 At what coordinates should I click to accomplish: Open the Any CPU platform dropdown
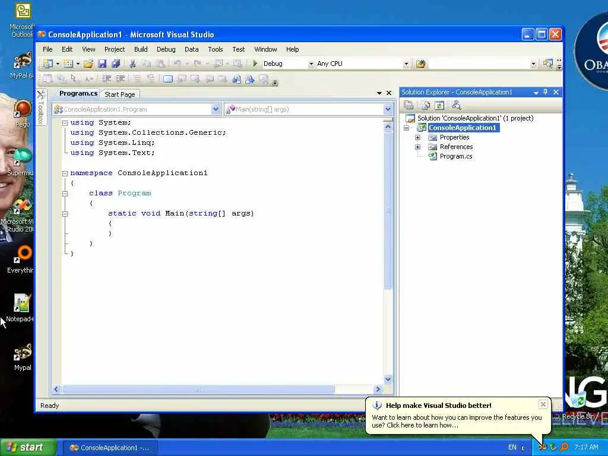click(x=406, y=64)
